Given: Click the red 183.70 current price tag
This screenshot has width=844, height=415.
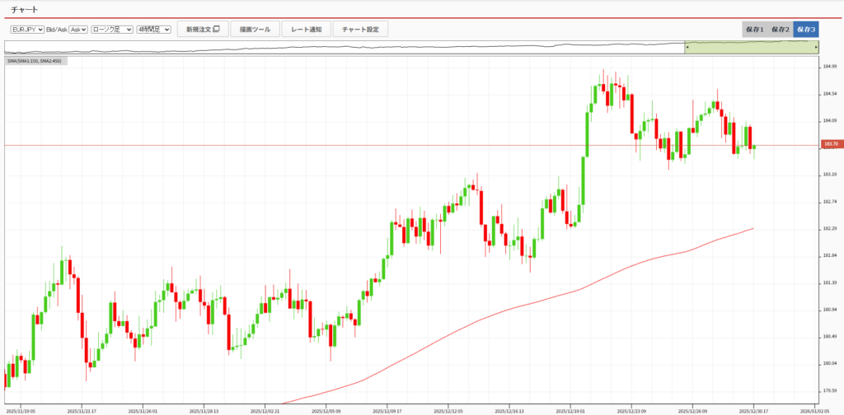Looking at the screenshot, I should (x=829, y=145).
